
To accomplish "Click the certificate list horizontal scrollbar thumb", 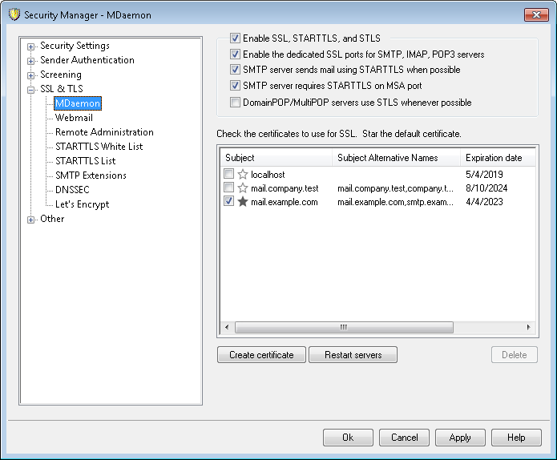I will coord(344,327).
